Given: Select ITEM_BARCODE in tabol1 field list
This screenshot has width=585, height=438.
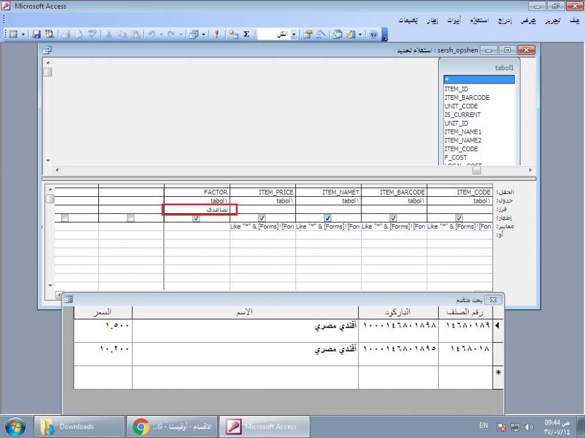Looking at the screenshot, I should point(479,98).
